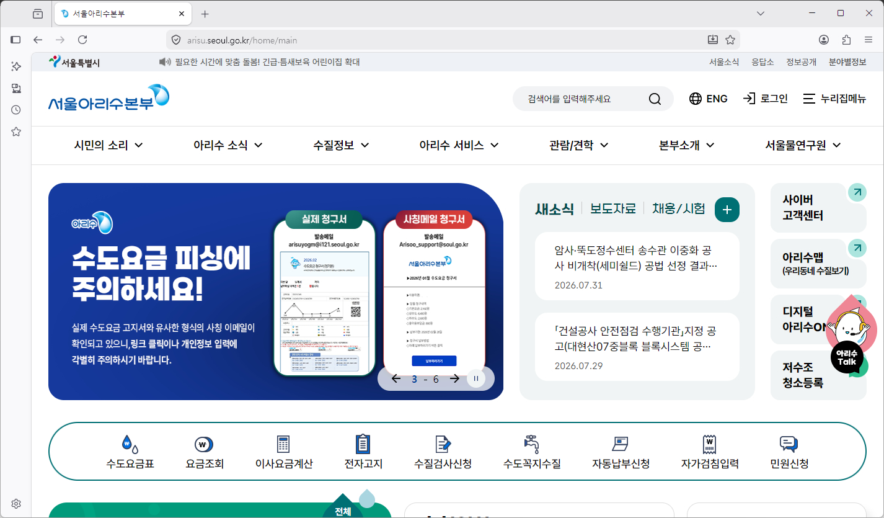Open the 건설공사 안전점검 수행기관 notice
The image size is (884, 518).
click(x=637, y=346)
